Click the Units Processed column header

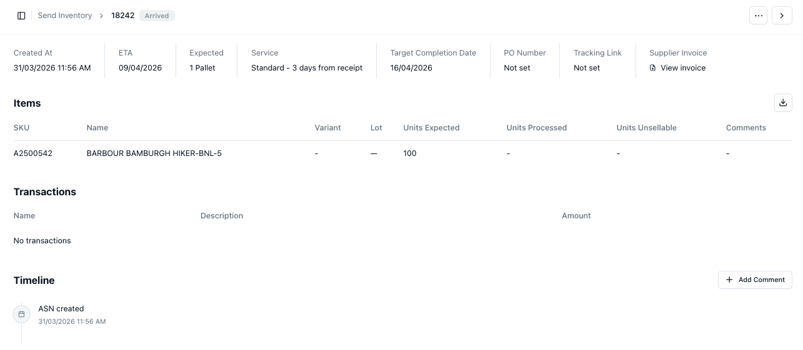coord(536,128)
